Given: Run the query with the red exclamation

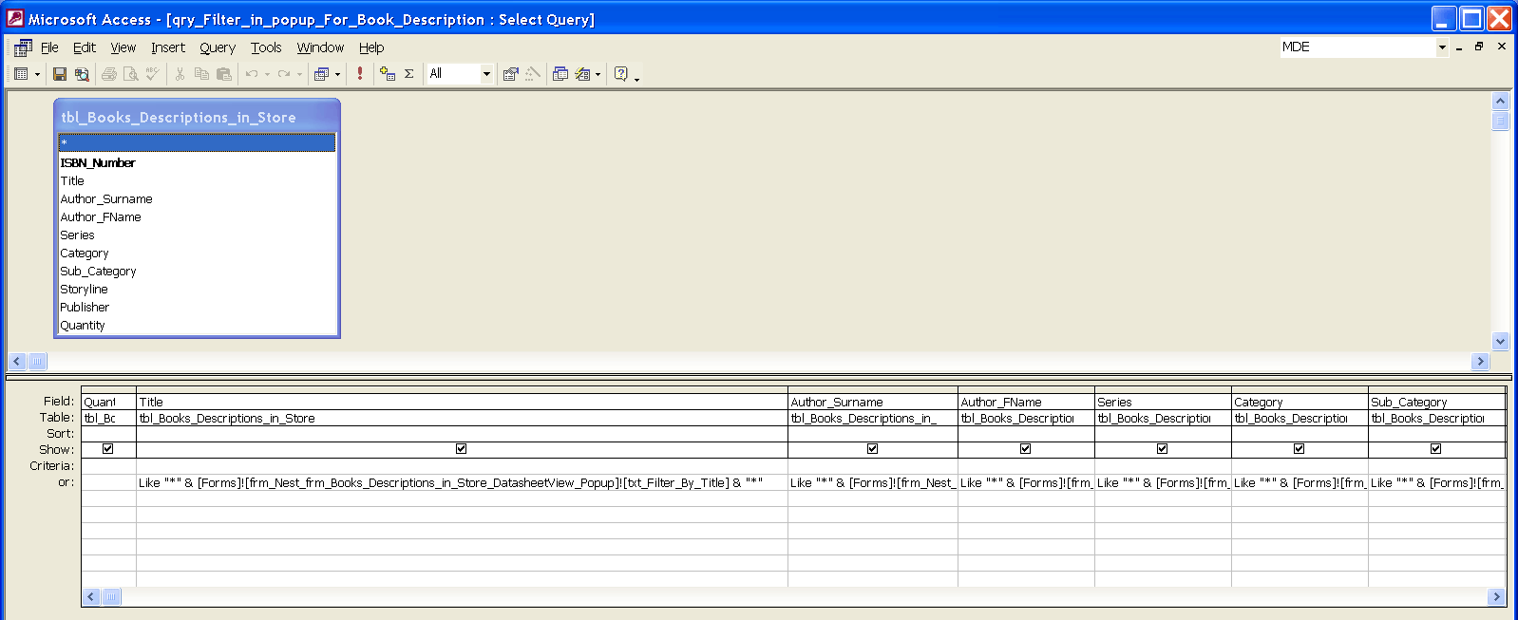Looking at the screenshot, I should point(360,74).
